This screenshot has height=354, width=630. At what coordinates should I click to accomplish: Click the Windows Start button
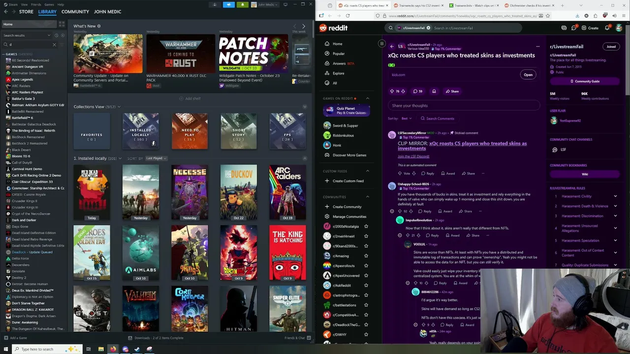pos(5,349)
